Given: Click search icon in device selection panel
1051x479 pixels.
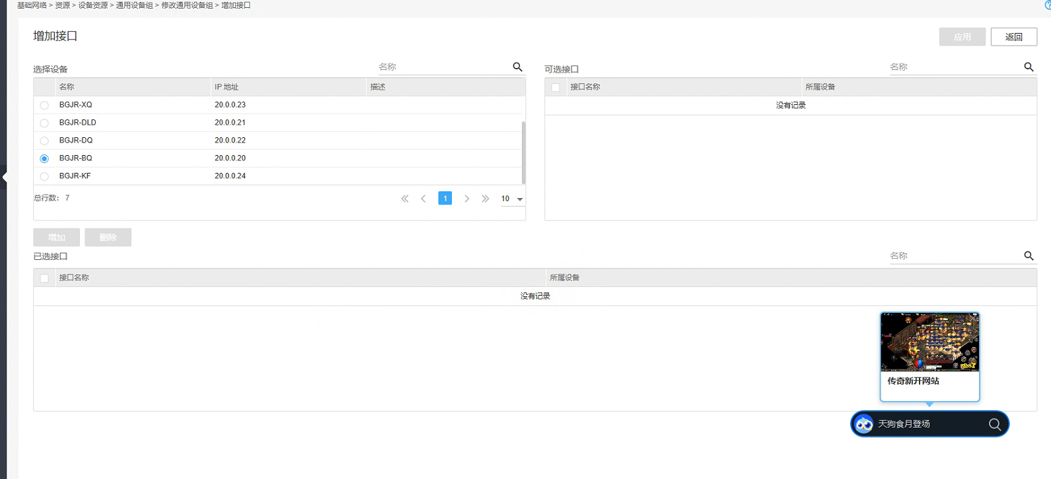Looking at the screenshot, I should 518,67.
